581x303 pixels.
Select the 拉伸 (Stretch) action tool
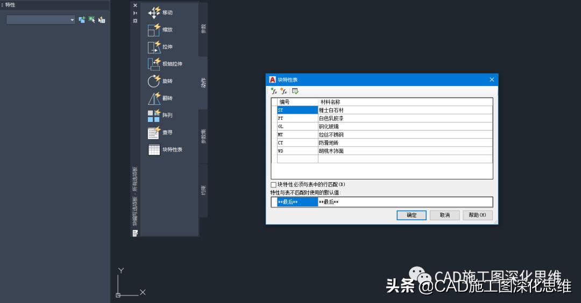click(x=160, y=47)
